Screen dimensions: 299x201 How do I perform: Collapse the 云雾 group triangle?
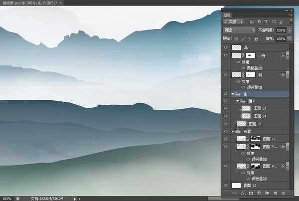point(233,132)
